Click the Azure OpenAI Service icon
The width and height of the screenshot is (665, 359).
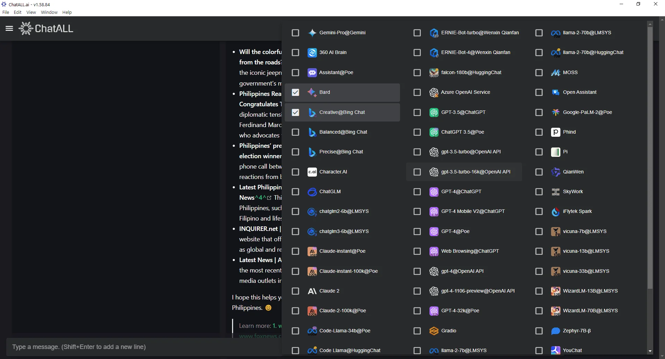point(434,92)
